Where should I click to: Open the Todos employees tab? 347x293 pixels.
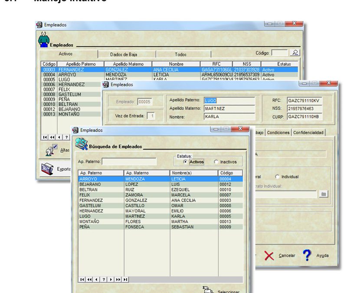(180, 54)
